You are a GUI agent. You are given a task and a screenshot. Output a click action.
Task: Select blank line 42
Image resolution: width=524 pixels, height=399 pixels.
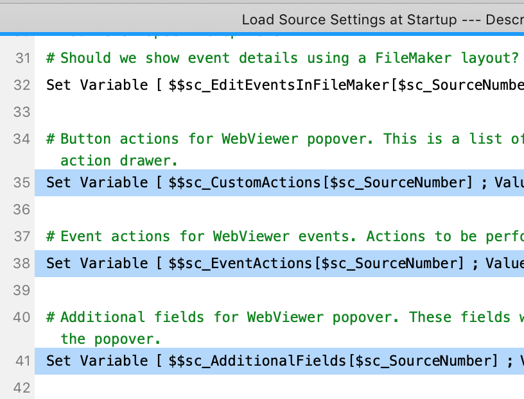(279, 387)
